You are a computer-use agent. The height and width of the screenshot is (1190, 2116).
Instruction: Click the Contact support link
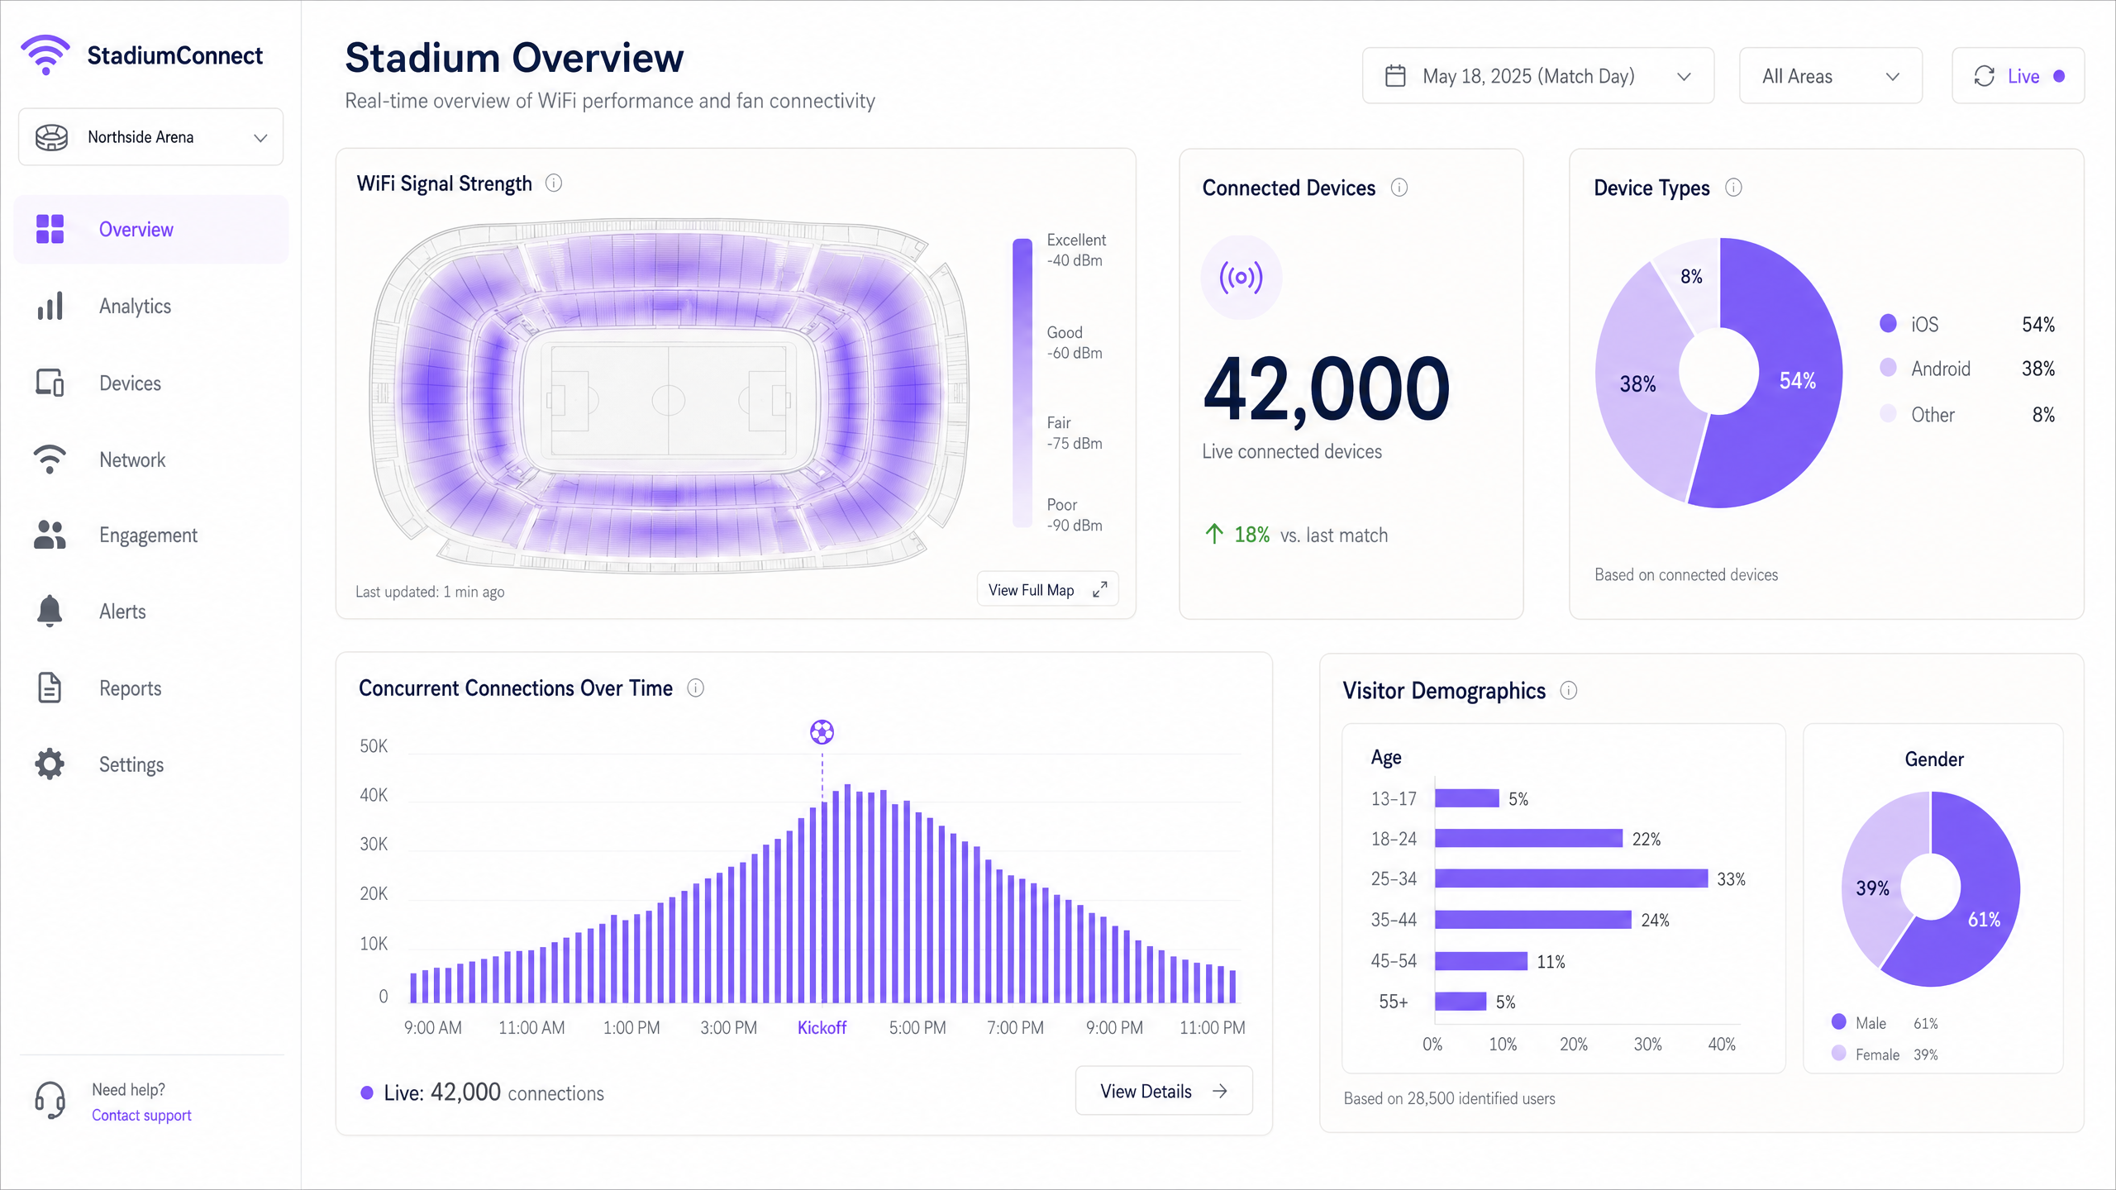141,1115
